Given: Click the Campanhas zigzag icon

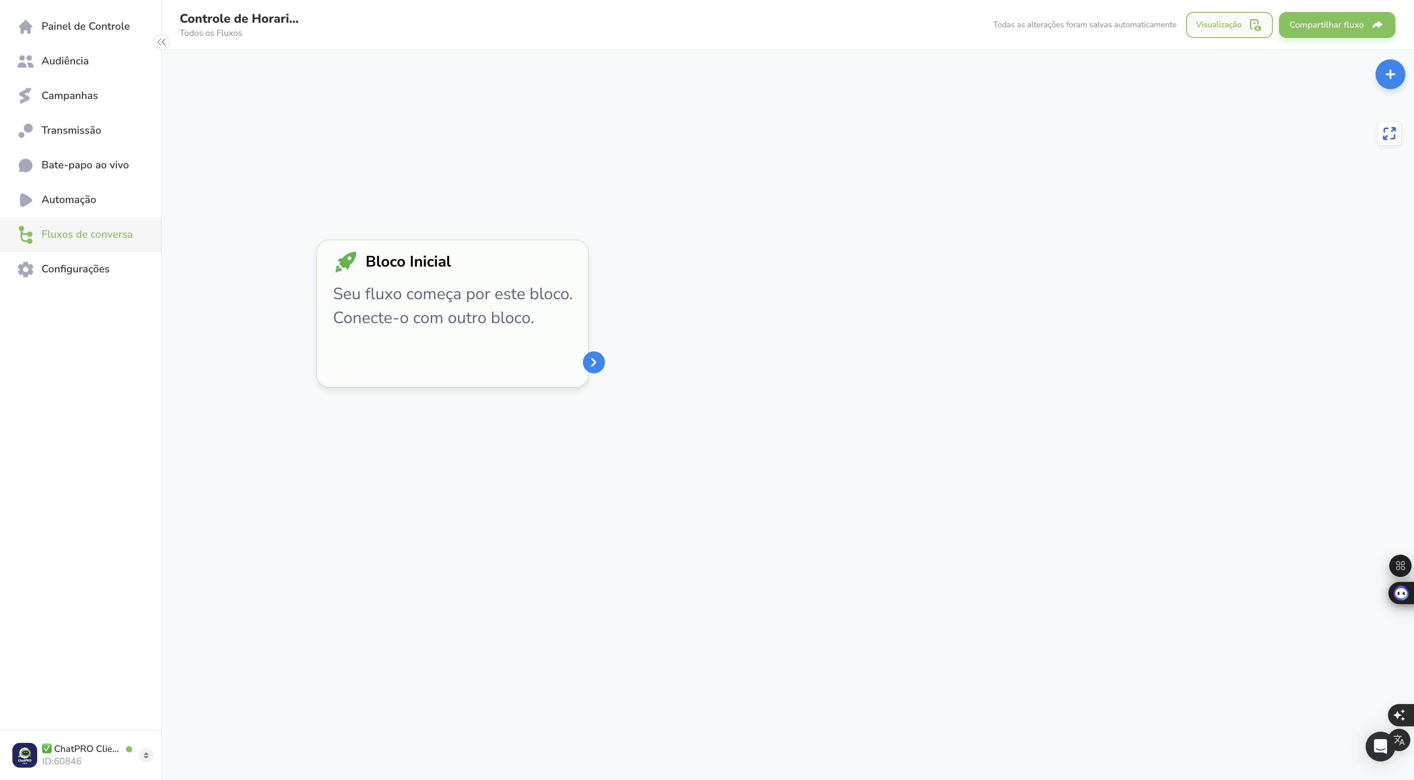Looking at the screenshot, I should [25, 95].
